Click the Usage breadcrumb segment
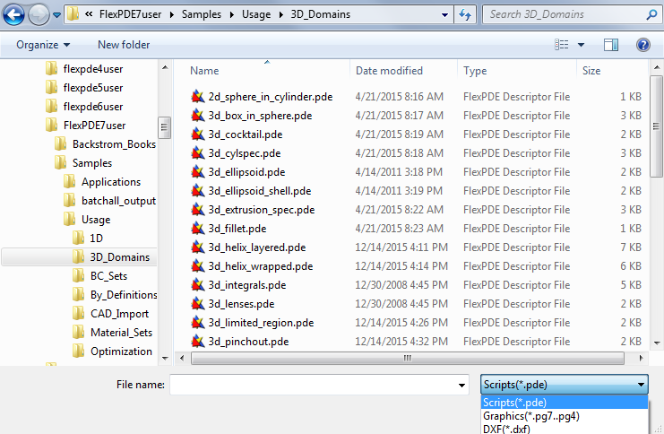This screenshot has height=434, width=664. click(x=256, y=14)
